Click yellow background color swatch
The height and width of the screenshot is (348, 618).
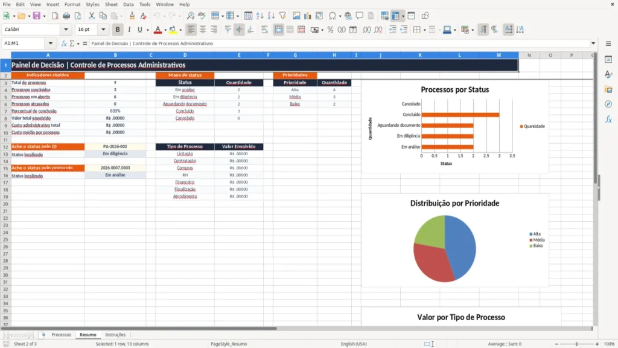(173, 30)
